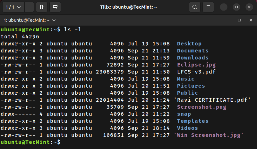Open the hamburger menu in the header
Screen dimensions: 257x149
click(208, 7)
